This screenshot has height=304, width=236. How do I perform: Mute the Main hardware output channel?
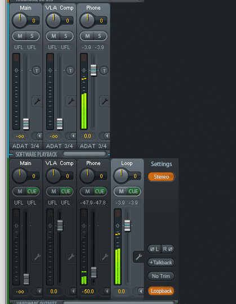click(x=20, y=192)
